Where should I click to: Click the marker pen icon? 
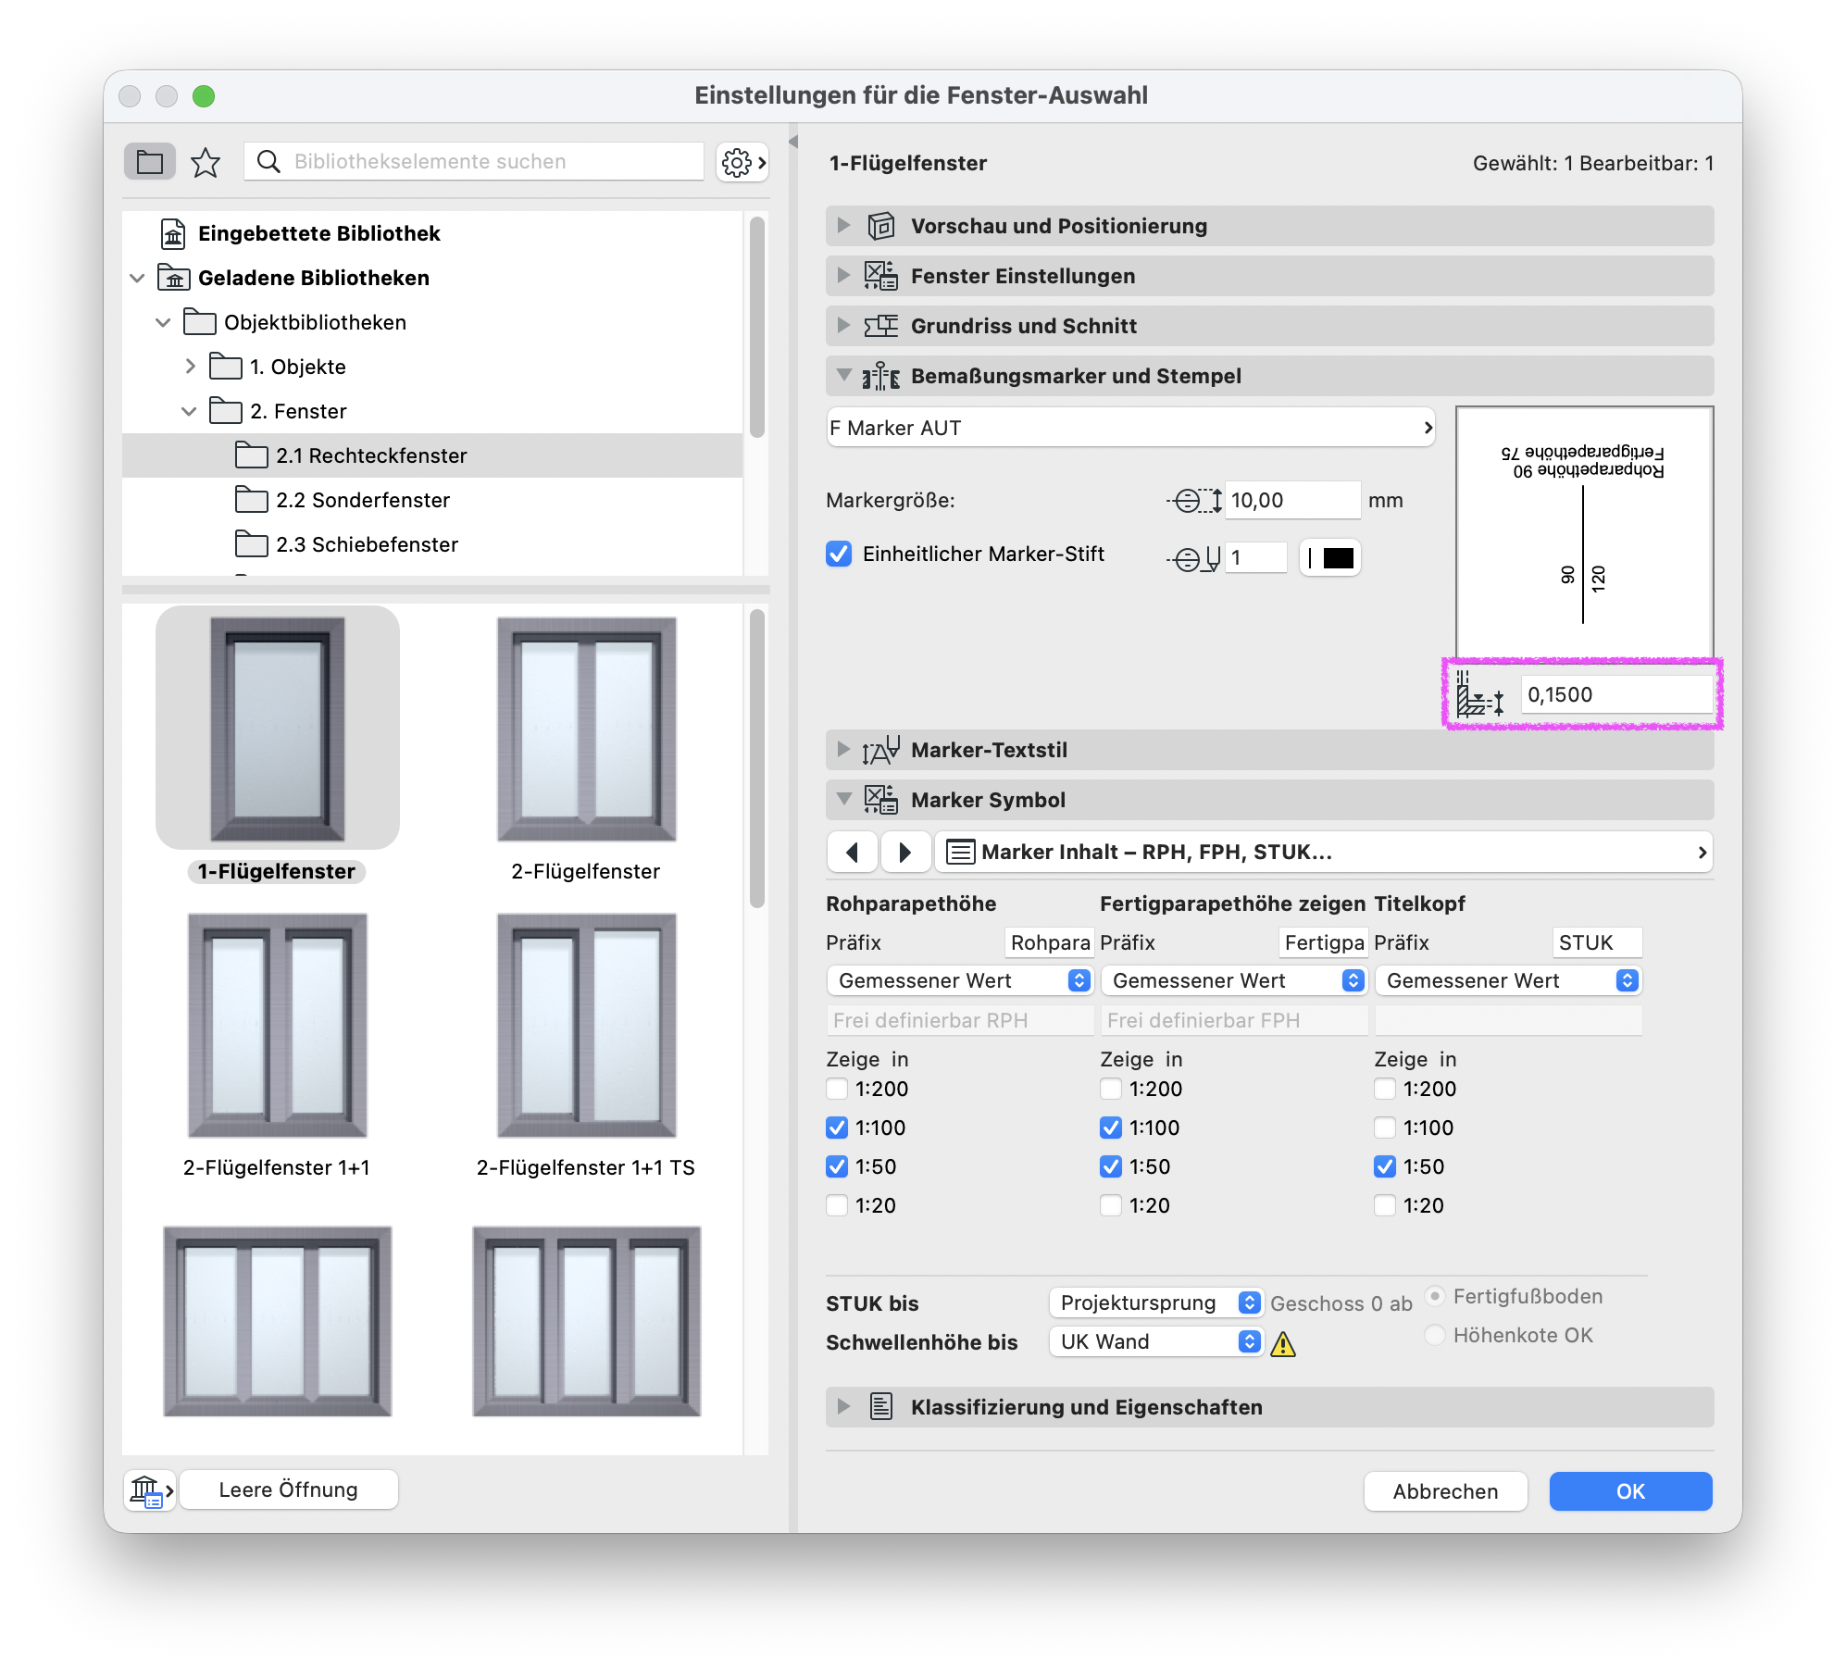coord(1194,558)
